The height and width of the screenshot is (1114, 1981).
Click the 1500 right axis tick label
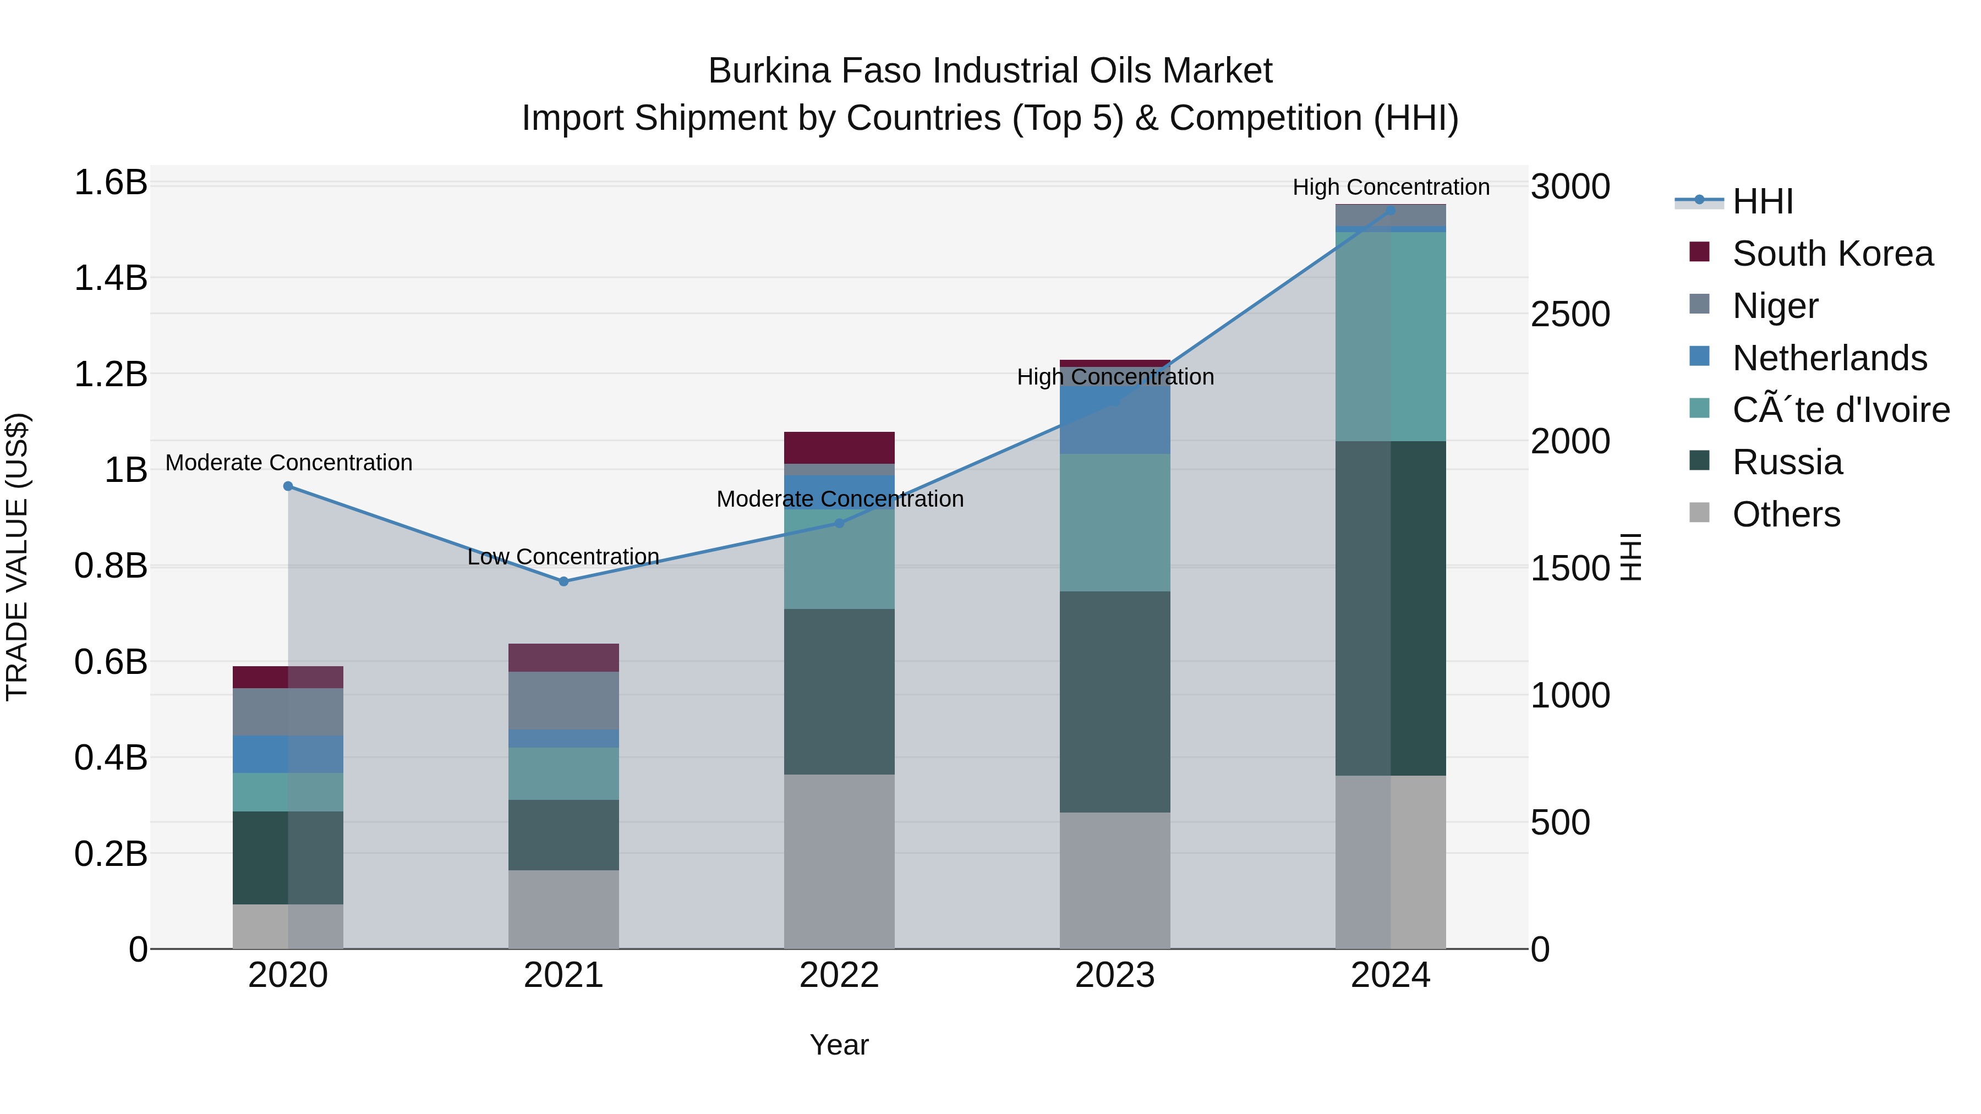point(1570,568)
